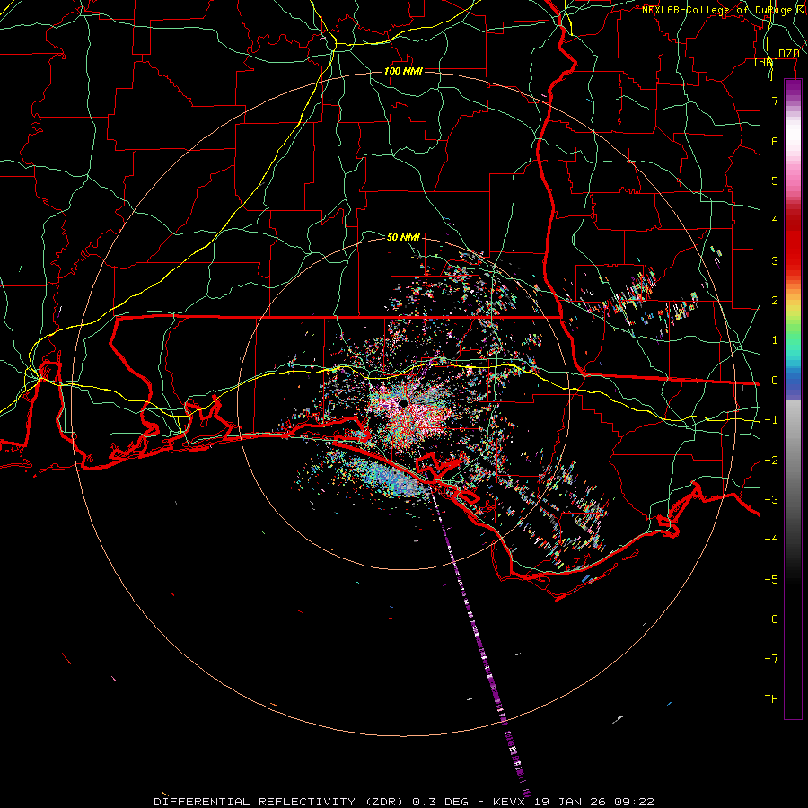This screenshot has height=808, width=808.
Task: Click the KEVX radar site identifier
Action: click(509, 802)
